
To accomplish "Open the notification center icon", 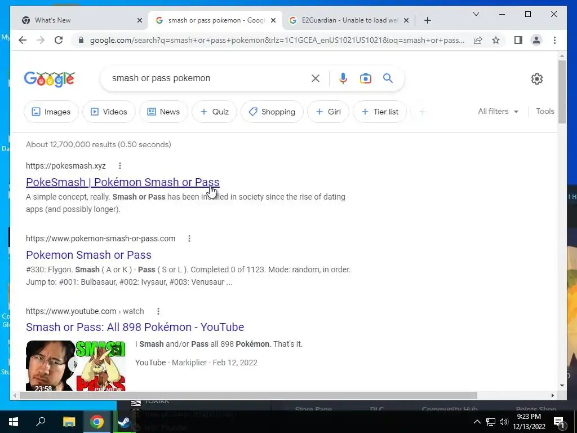I will pos(559,422).
